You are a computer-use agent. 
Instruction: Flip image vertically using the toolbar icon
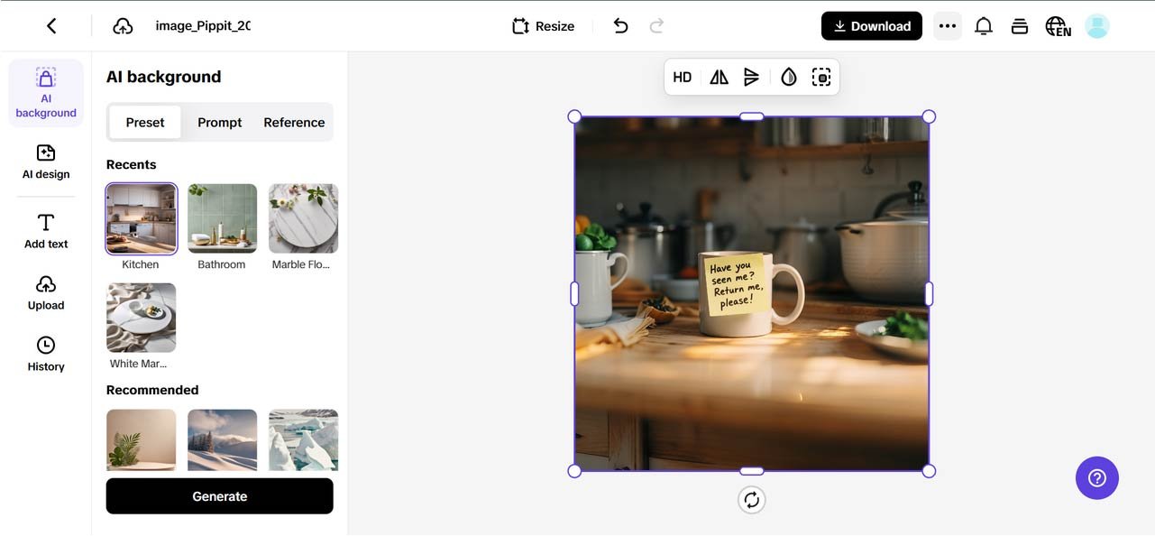752,78
